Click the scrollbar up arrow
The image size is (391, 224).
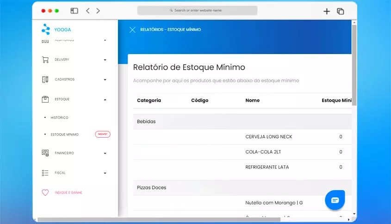(354, 22)
